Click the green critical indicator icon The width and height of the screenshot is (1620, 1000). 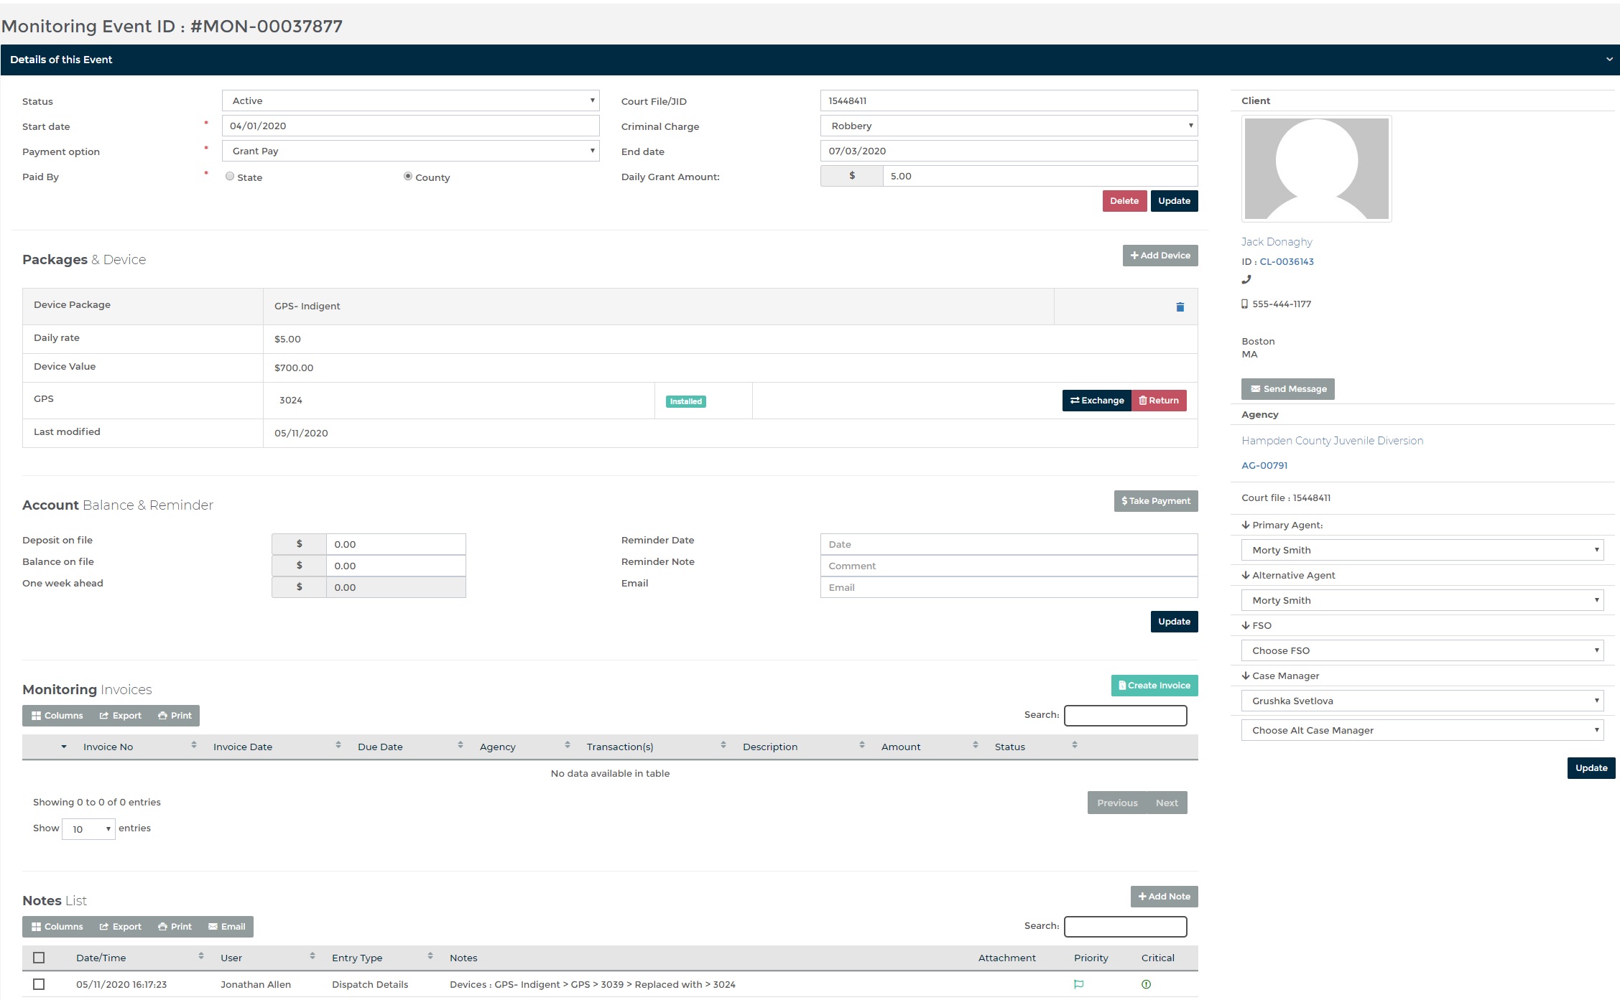1146,984
